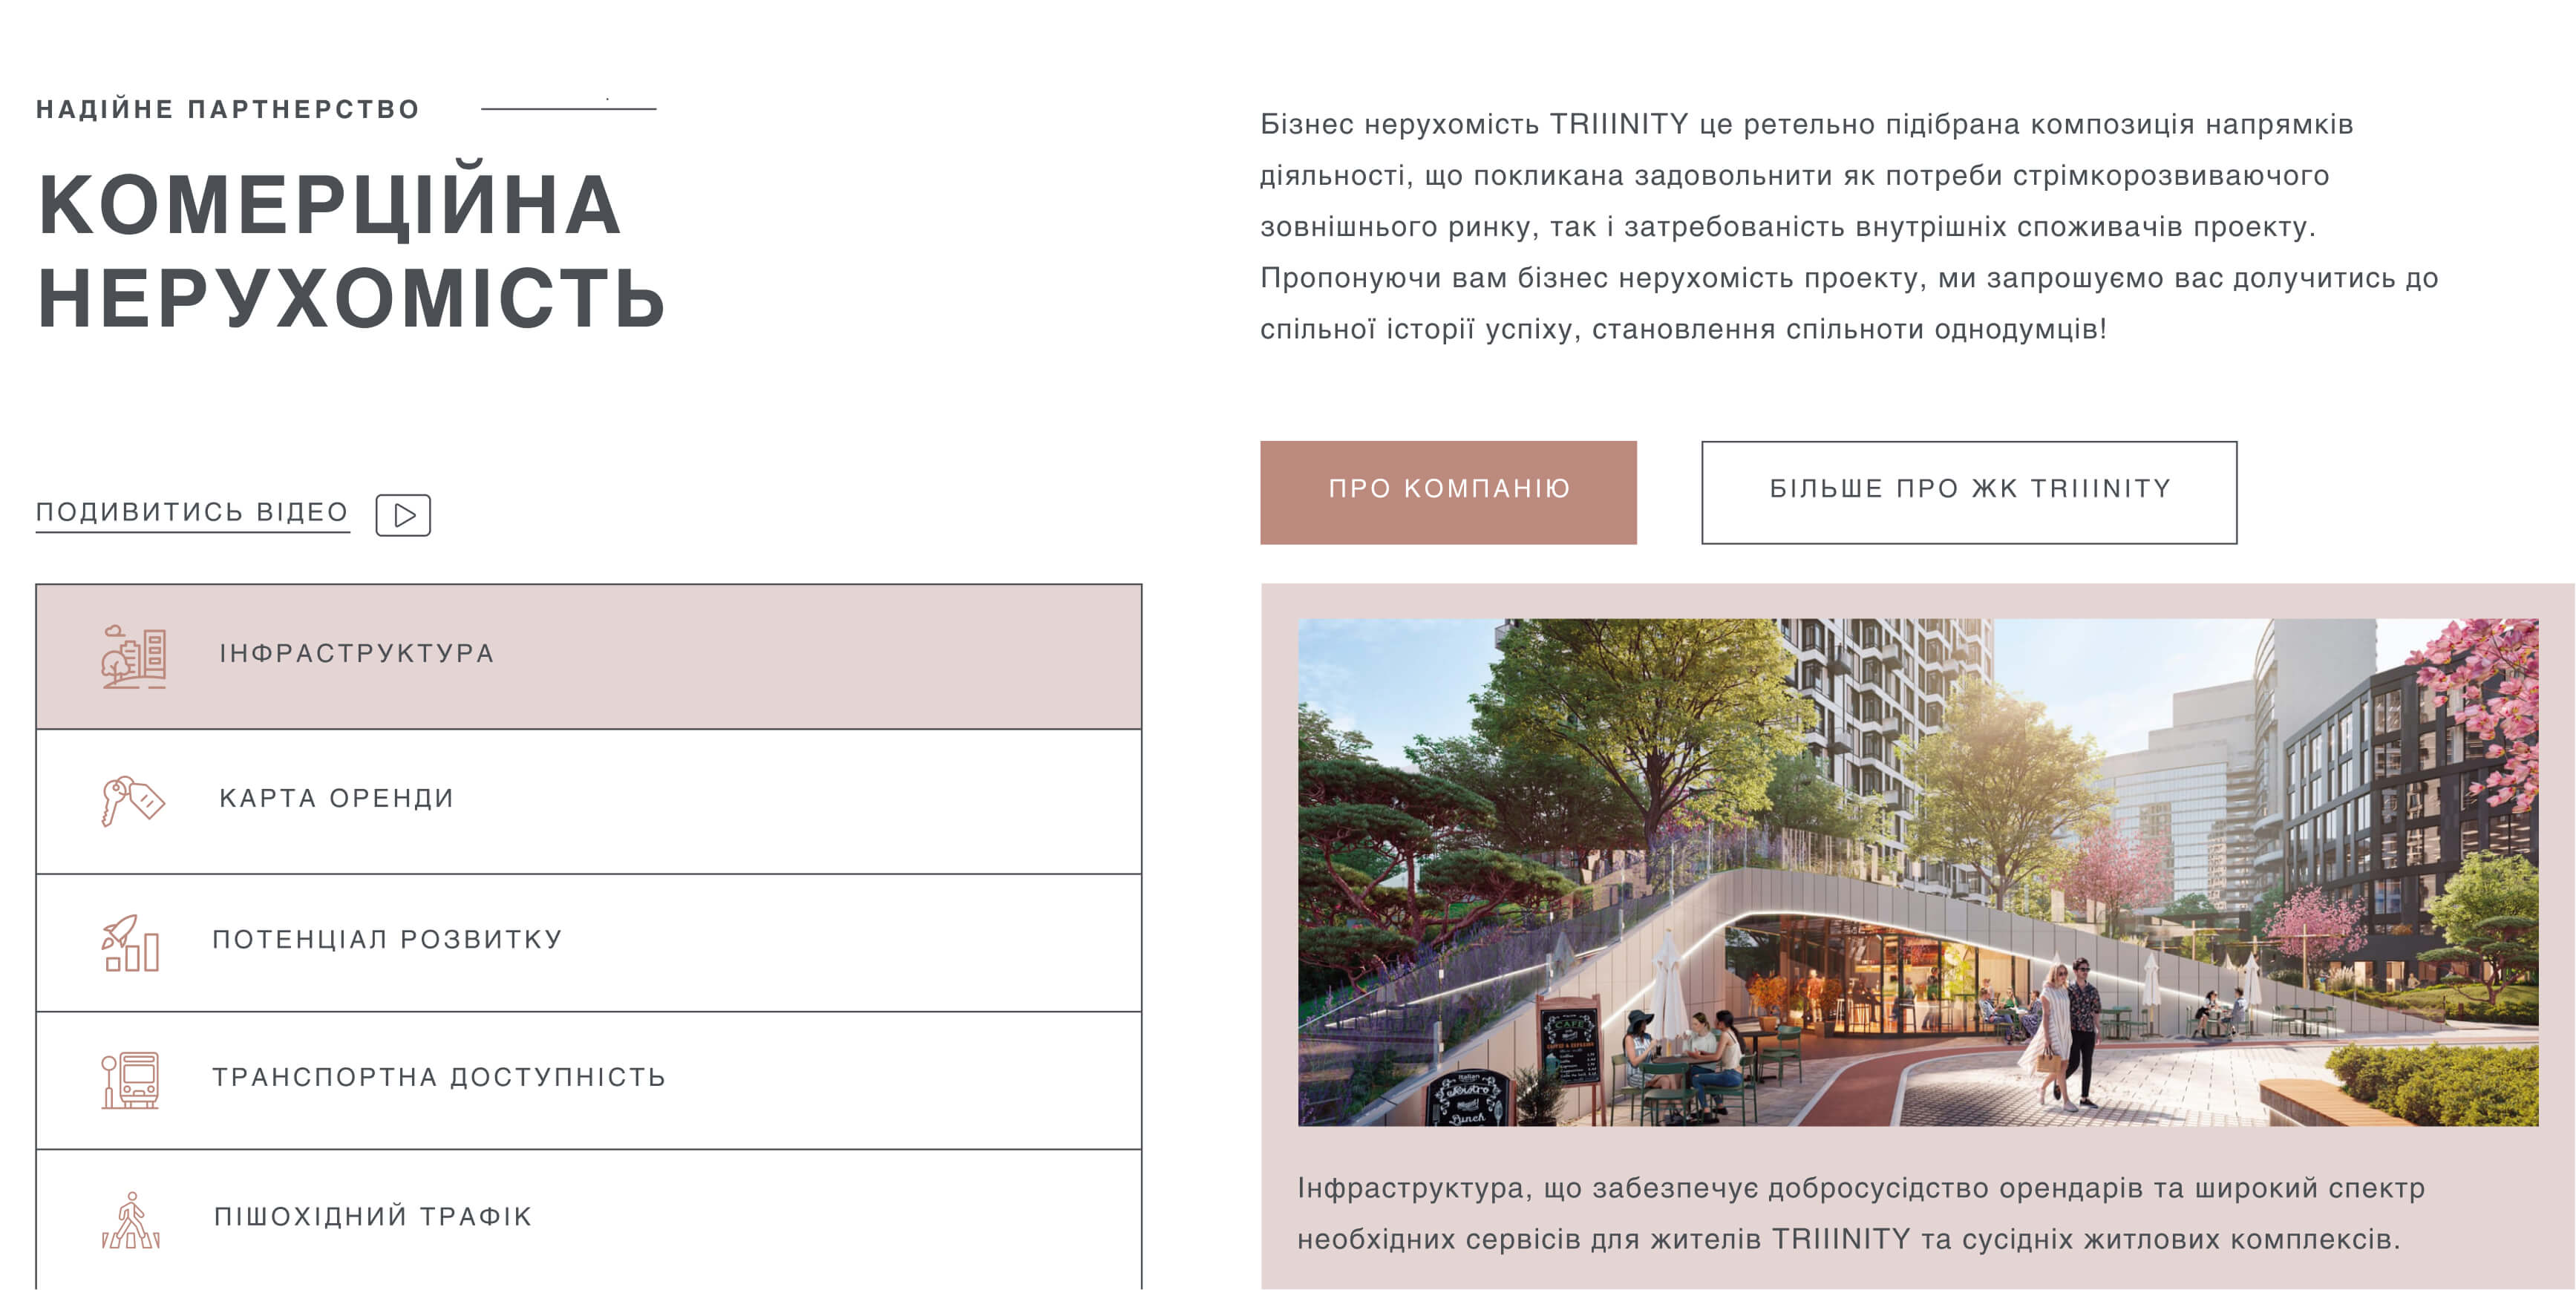Image resolution: width=2576 pixels, height=1290 pixels.
Task: Open the Подивитись відео link
Action: [x=192, y=512]
